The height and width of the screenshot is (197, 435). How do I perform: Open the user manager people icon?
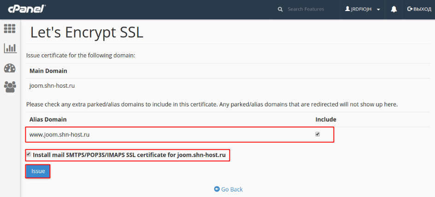coord(10,87)
